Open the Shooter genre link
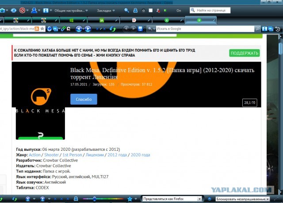Screen dimensions: 283x203 pyautogui.click(x=51, y=155)
